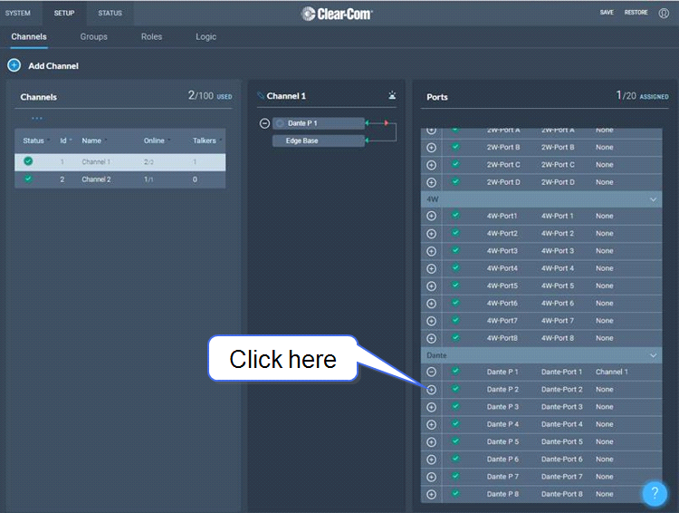The image size is (679, 513).
Task: Open the STATUS top navigation tab
Action: coord(110,14)
